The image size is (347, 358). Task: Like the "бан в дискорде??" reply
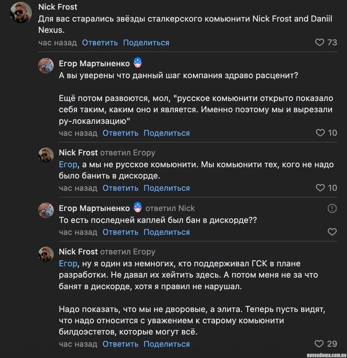332,232
